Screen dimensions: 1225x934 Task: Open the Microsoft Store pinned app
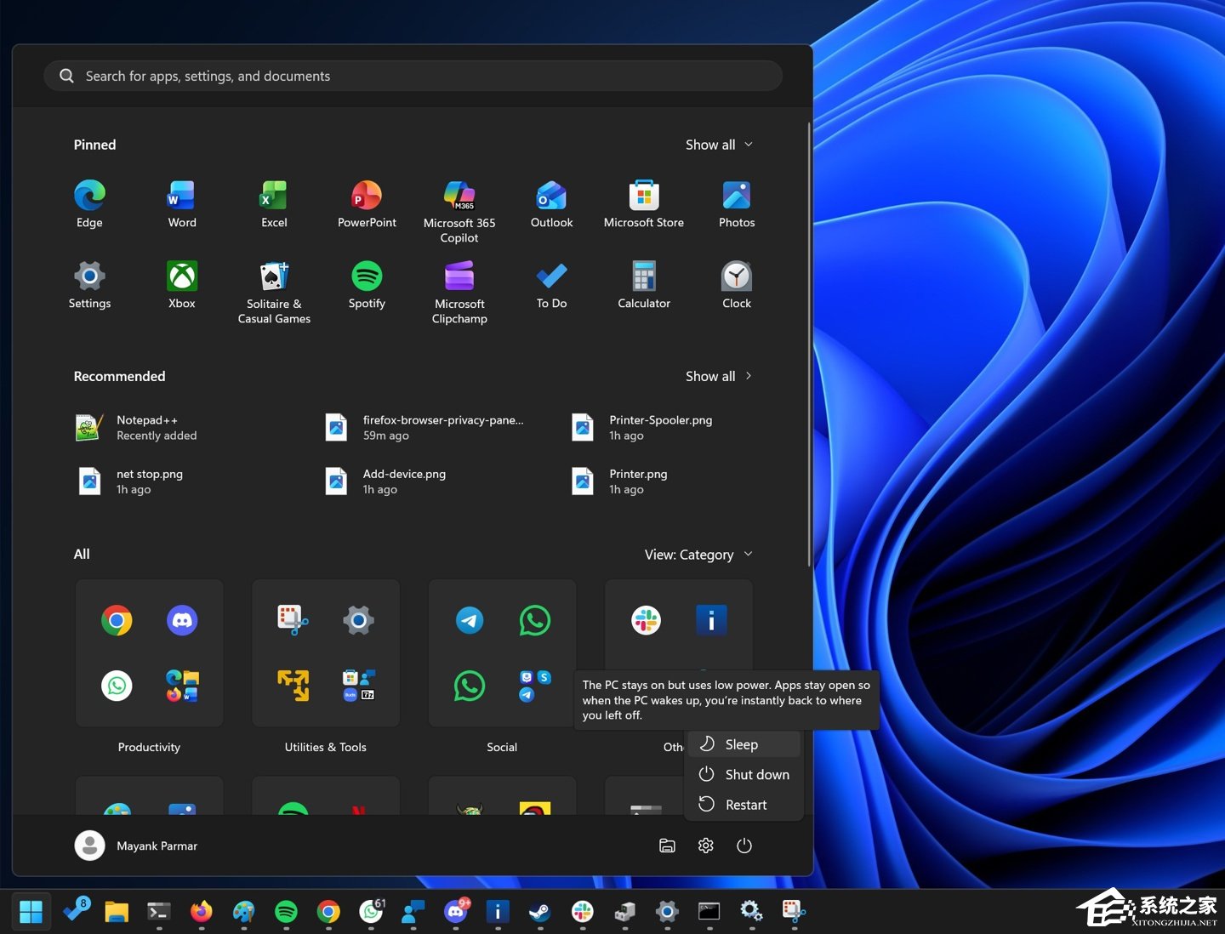tap(644, 204)
